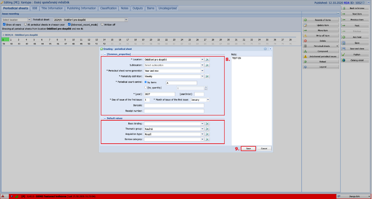The width and height of the screenshot is (372, 199).
Task: Switch to the Notes tab
Action: pos(125,8)
